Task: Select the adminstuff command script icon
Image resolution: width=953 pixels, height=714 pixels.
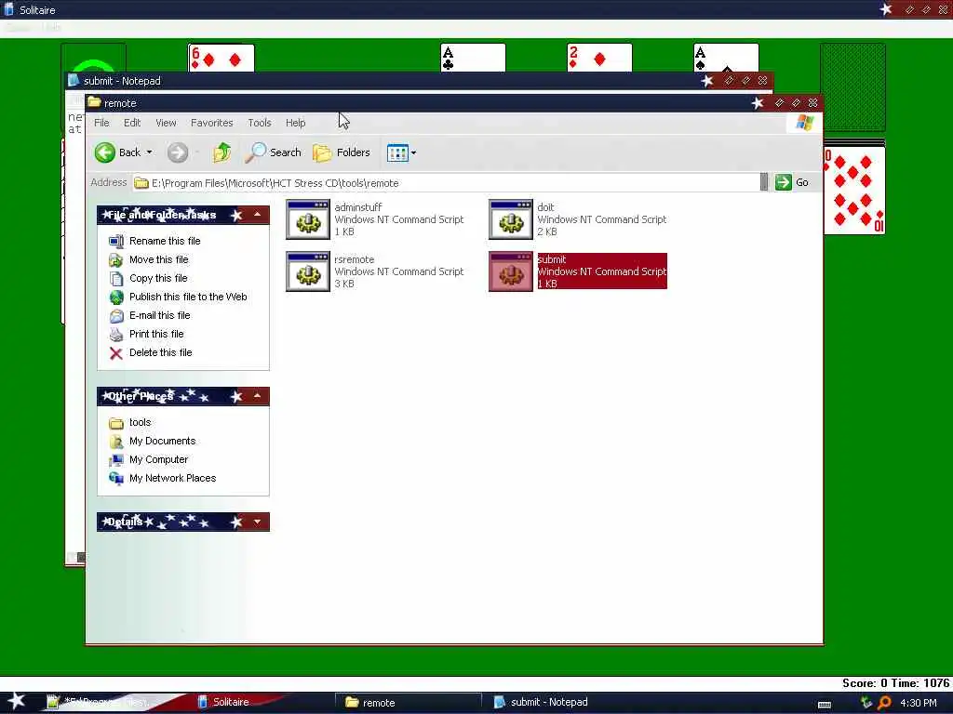Action: coord(308,219)
